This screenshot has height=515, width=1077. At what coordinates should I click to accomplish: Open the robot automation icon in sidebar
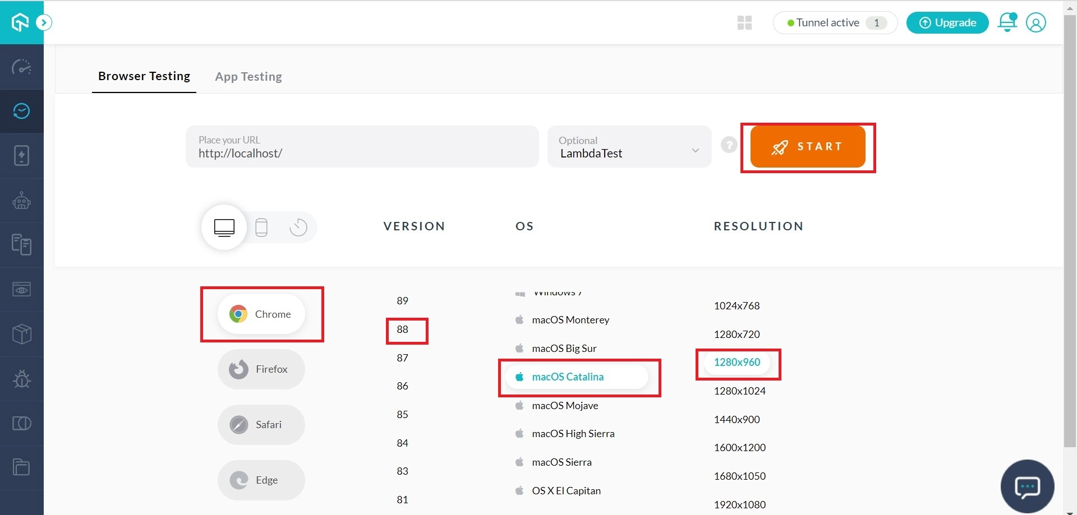coord(21,200)
